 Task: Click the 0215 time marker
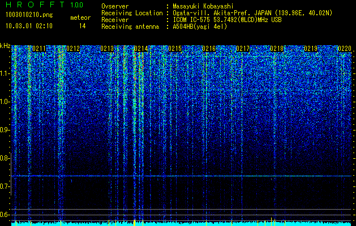175,49
